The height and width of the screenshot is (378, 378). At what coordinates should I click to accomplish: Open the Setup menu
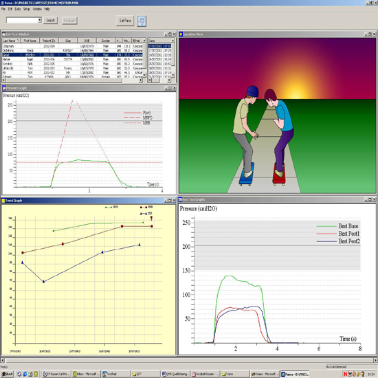coord(27,9)
